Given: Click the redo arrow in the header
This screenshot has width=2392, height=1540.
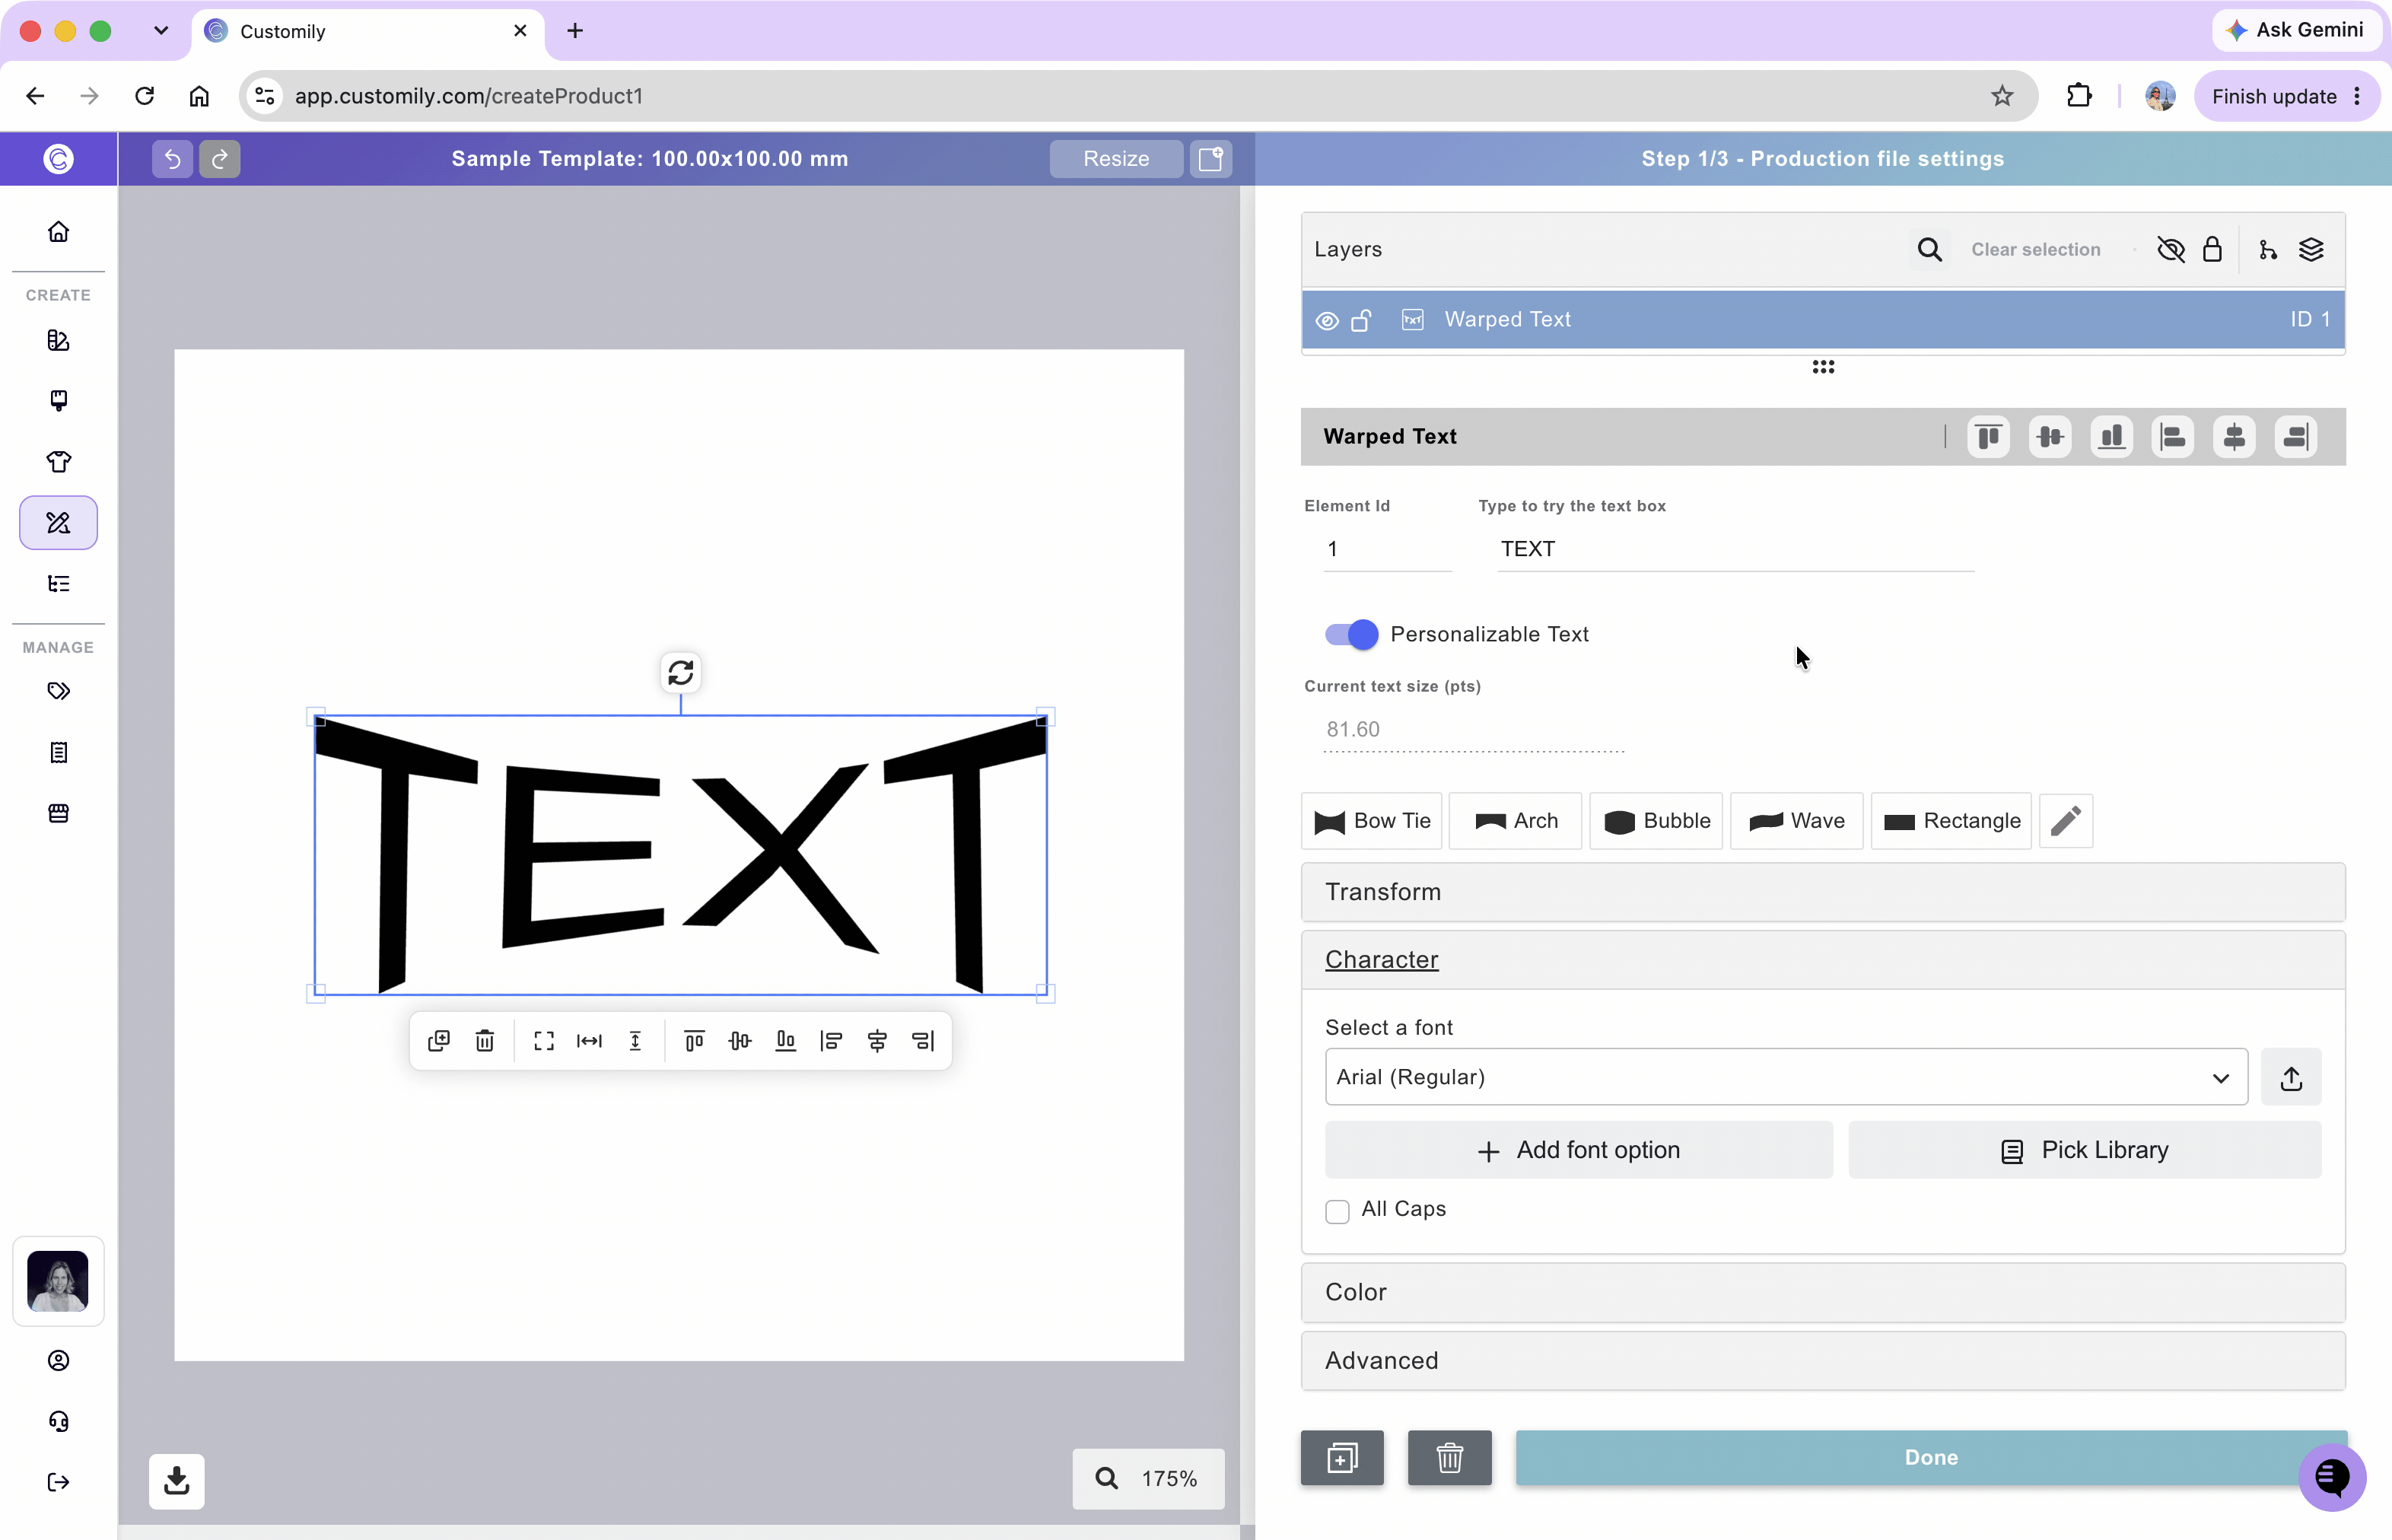Looking at the screenshot, I should (220, 159).
